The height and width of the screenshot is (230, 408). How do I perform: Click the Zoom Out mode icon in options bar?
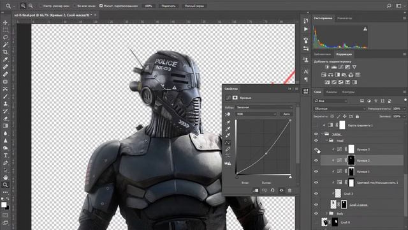pos(31,6)
